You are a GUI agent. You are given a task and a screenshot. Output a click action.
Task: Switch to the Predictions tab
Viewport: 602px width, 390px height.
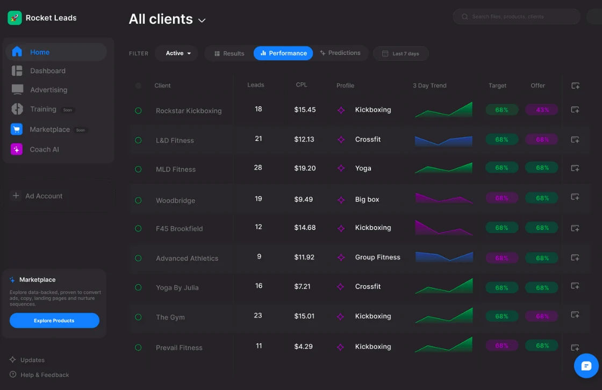point(340,53)
